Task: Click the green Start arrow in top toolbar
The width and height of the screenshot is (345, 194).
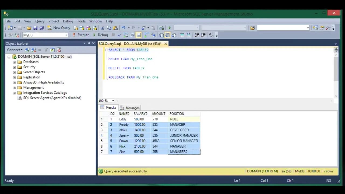Action: point(170,28)
